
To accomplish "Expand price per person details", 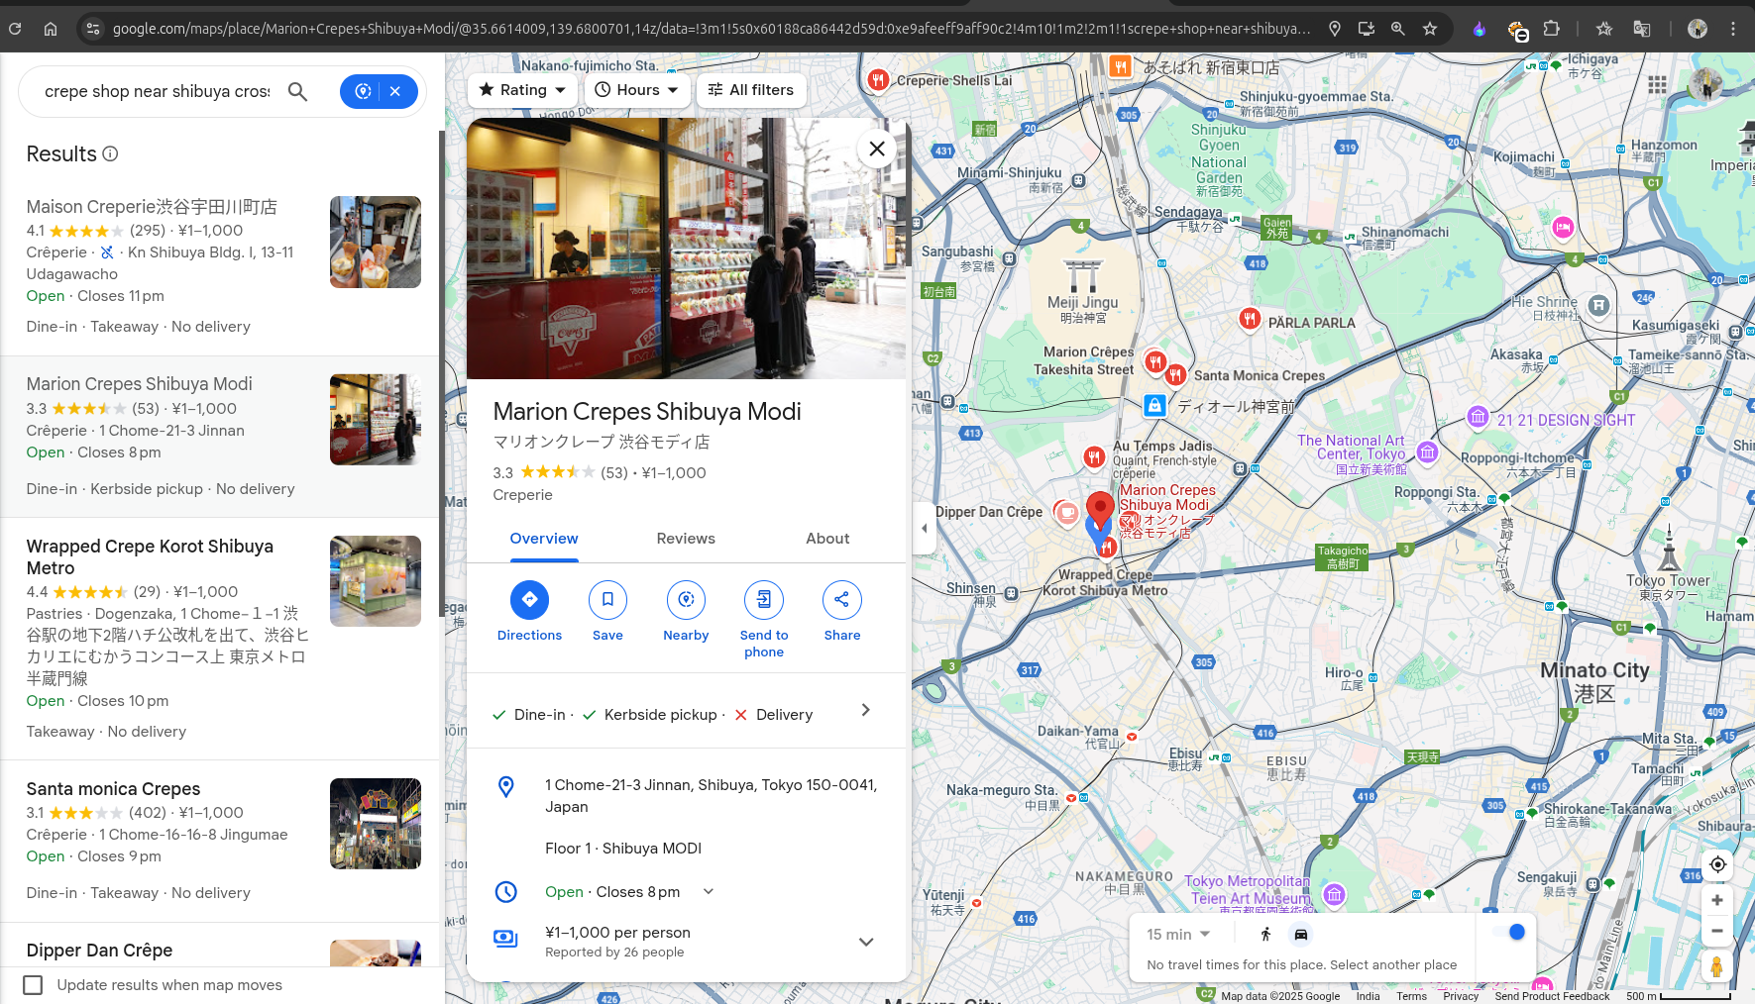I will [865, 942].
